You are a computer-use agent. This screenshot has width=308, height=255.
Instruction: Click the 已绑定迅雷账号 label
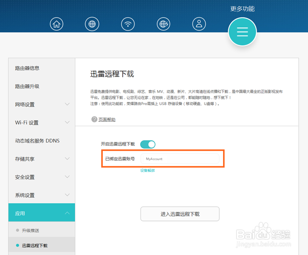(120, 159)
